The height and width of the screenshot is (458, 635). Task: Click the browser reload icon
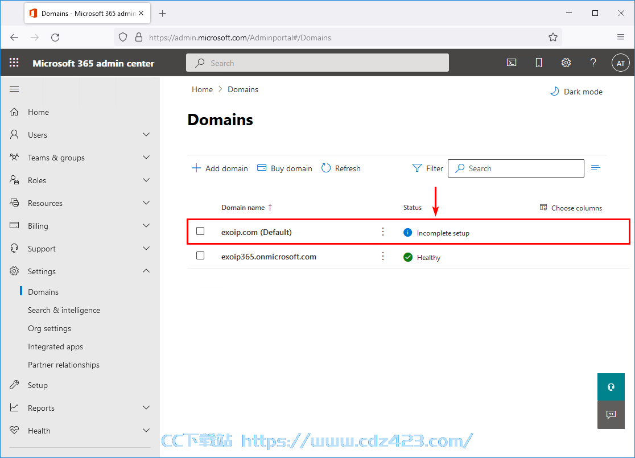point(56,37)
